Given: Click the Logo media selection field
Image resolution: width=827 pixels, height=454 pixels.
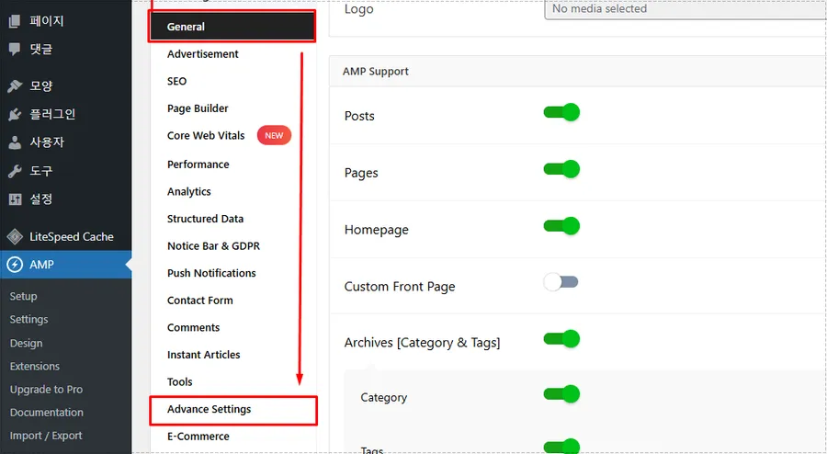Looking at the screenshot, I should [x=685, y=9].
